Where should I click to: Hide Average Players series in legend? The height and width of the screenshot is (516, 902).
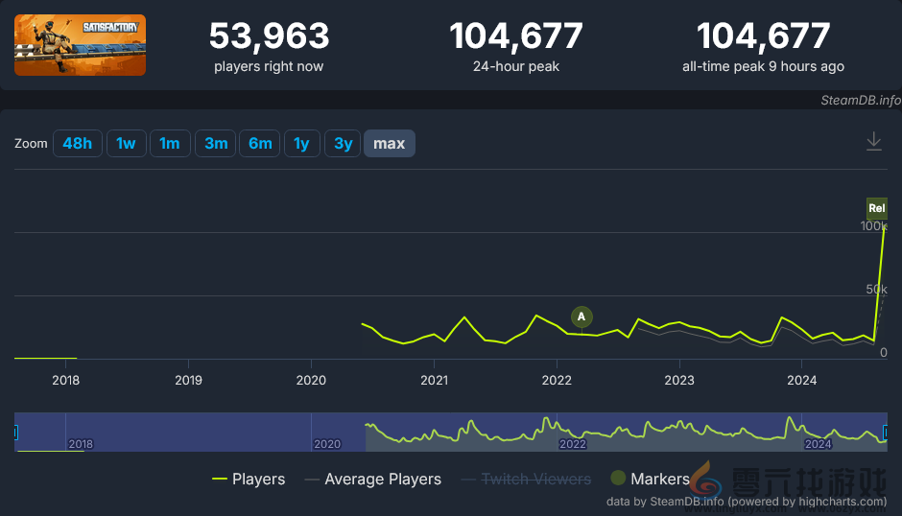point(372,479)
